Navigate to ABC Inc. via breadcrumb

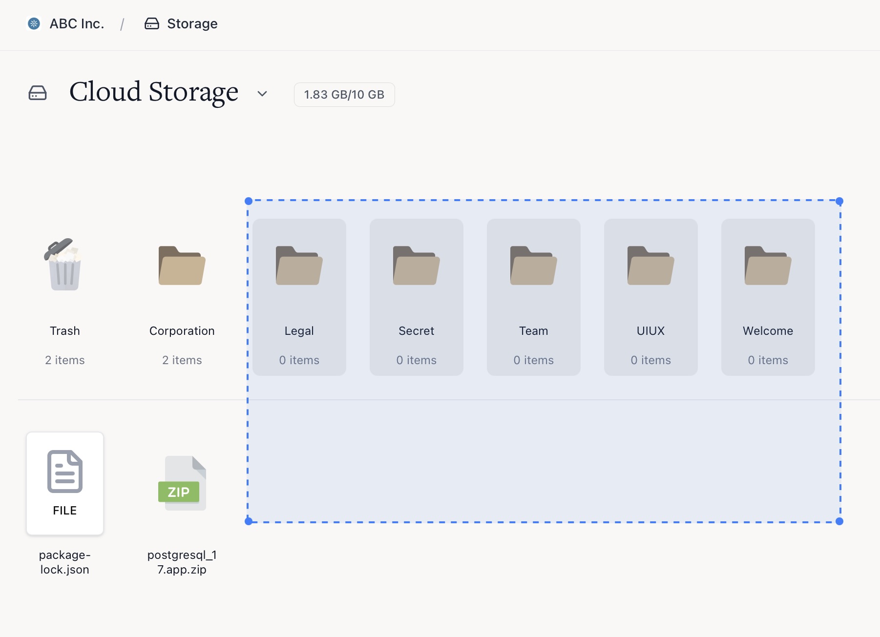(76, 23)
